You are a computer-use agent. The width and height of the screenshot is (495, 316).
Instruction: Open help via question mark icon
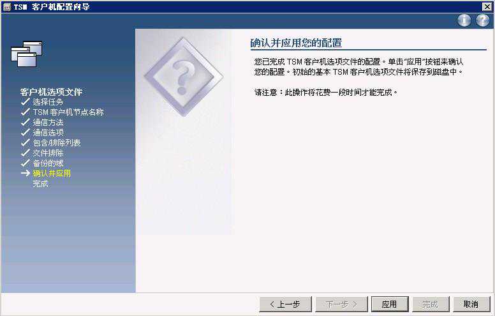483,20
